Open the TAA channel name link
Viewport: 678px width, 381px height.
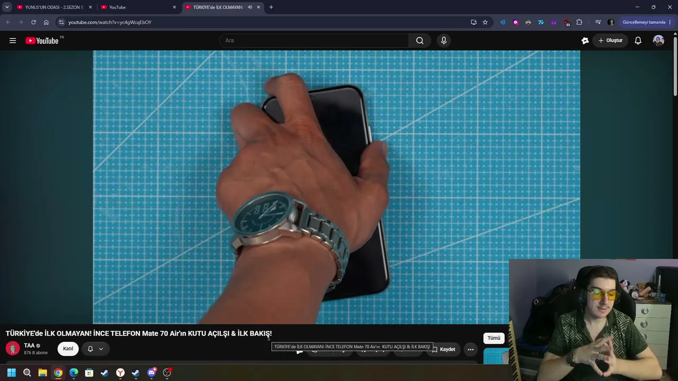[x=29, y=346]
